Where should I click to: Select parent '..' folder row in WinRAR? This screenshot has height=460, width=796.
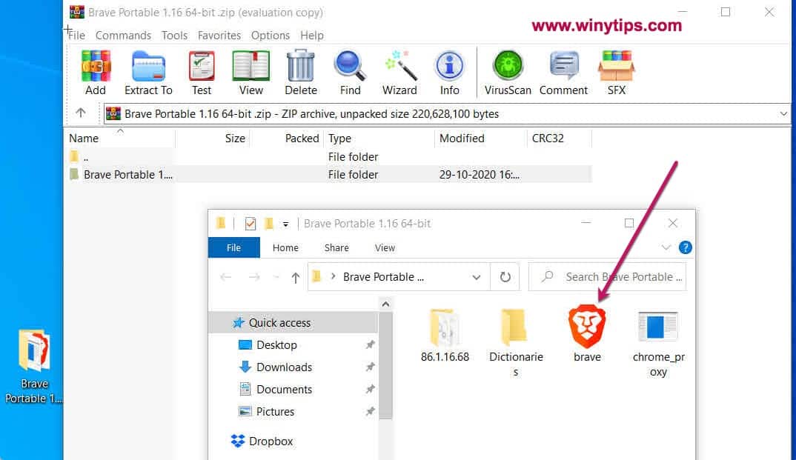pyautogui.click(x=329, y=157)
